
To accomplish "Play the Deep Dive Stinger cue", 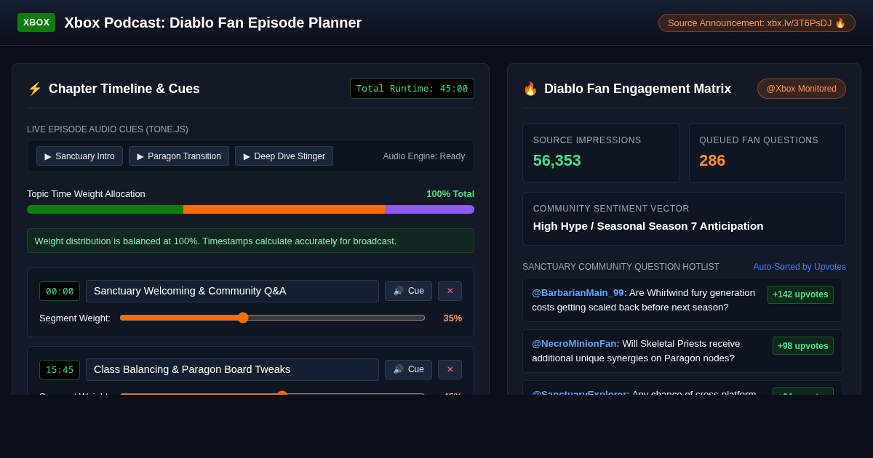I will tap(284, 156).
